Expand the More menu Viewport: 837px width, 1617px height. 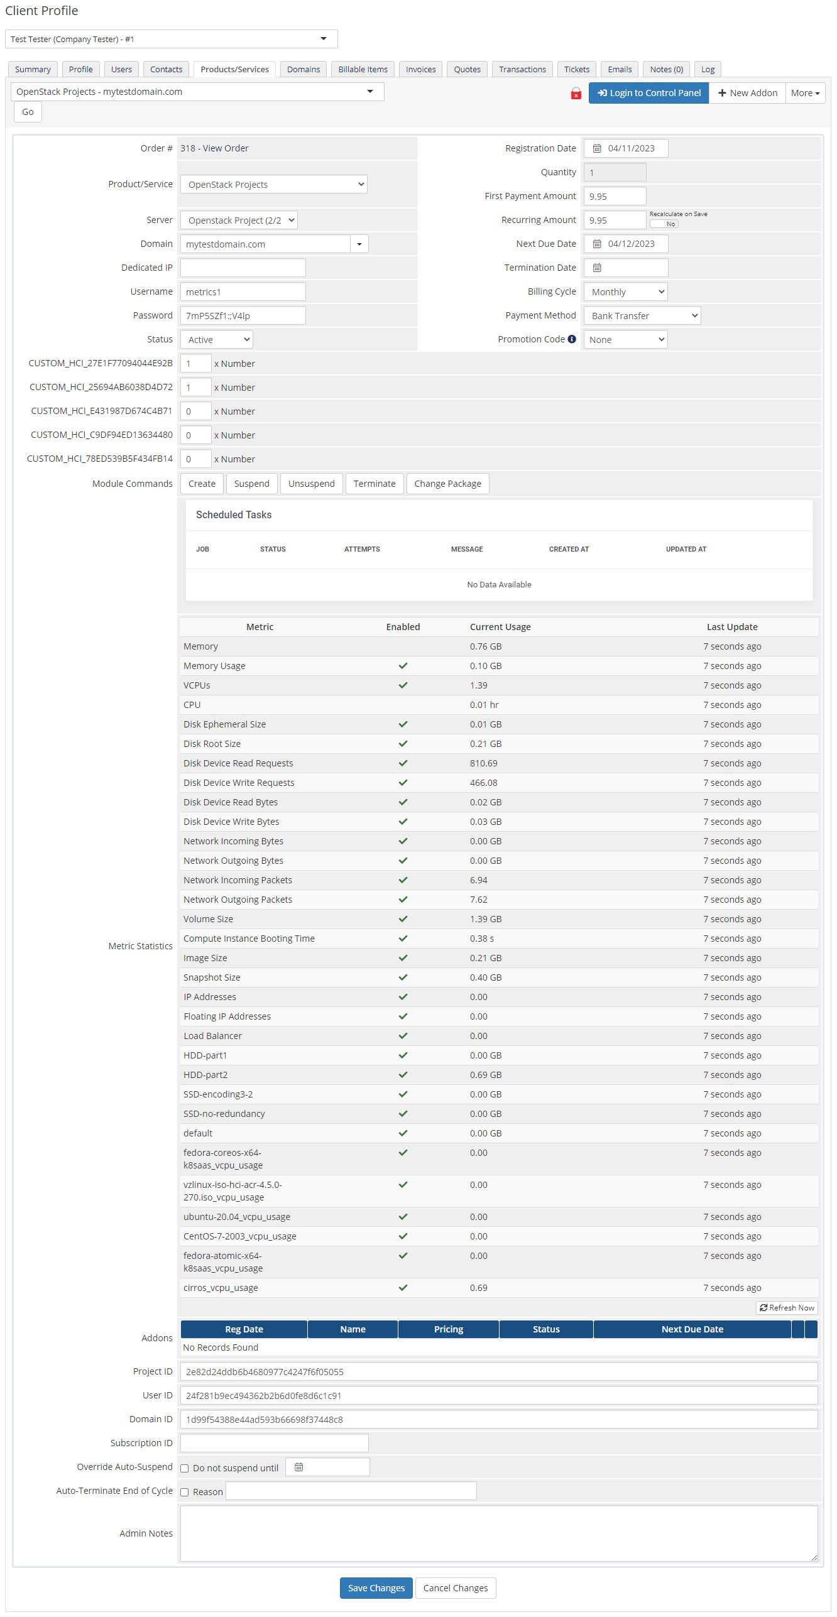[805, 93]
